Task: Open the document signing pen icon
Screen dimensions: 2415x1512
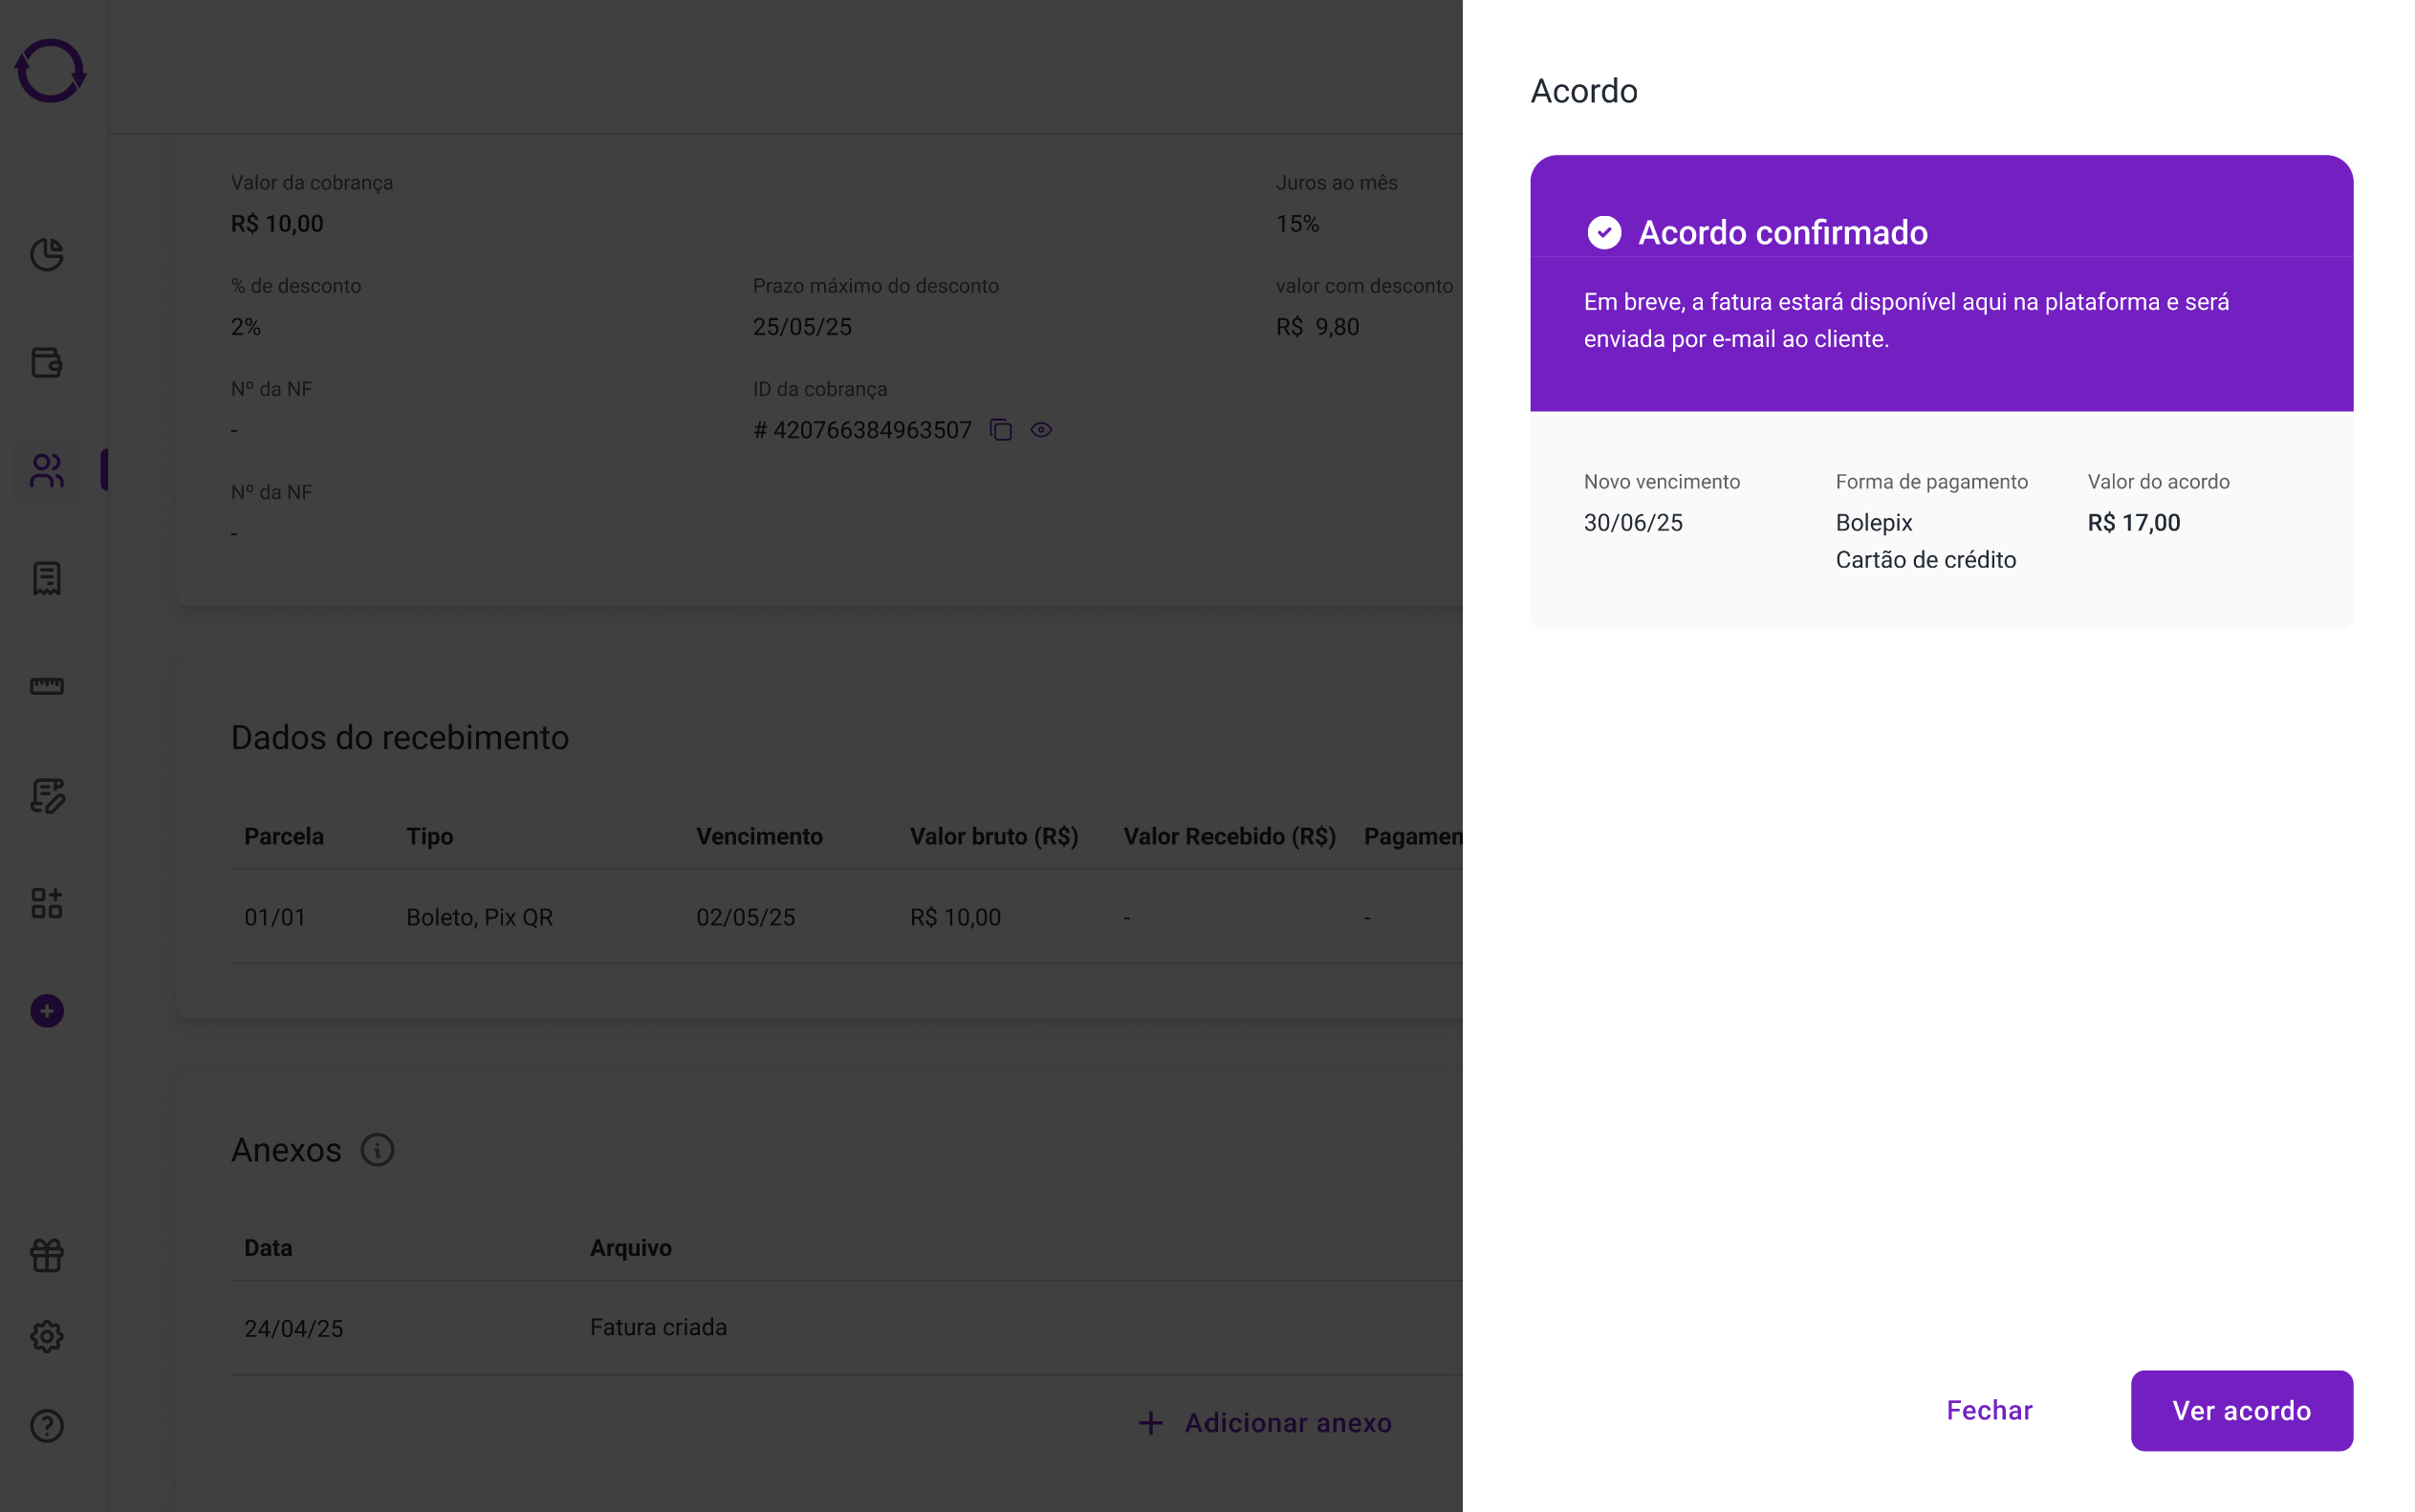Action: [47, 795]
